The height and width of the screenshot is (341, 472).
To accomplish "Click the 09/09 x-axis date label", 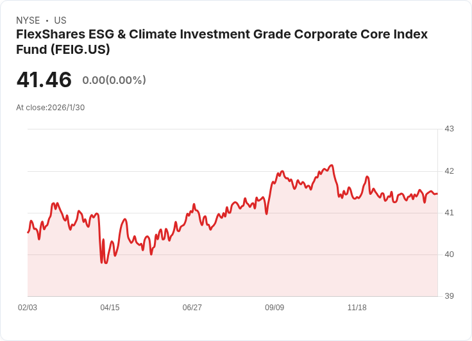I will (274, 307).
